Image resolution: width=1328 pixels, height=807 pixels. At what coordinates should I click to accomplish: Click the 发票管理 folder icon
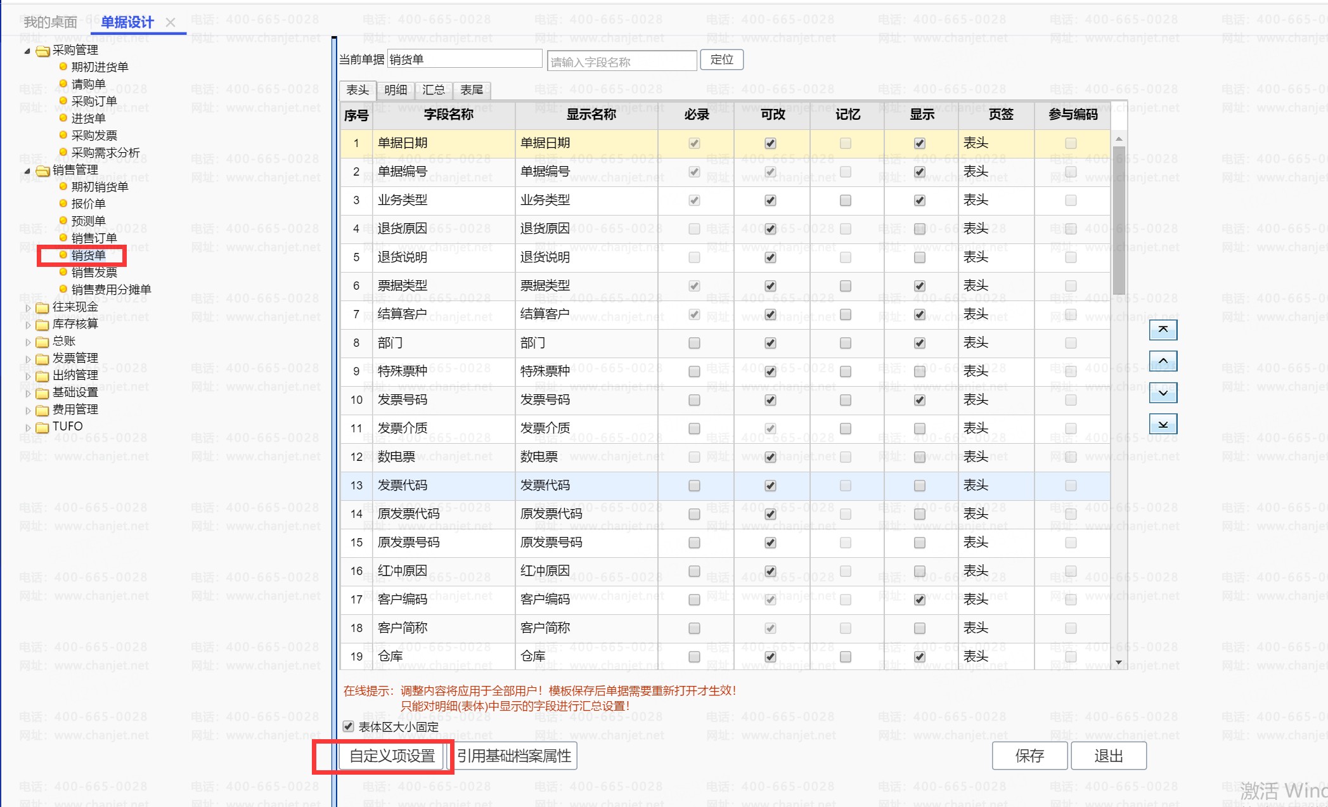coord(42,359)
